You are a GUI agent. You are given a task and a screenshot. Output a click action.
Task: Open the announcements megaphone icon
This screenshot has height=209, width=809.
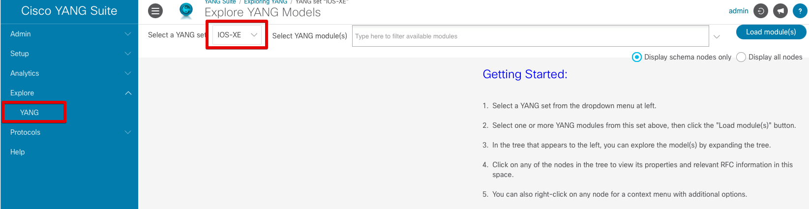(780, 11)
